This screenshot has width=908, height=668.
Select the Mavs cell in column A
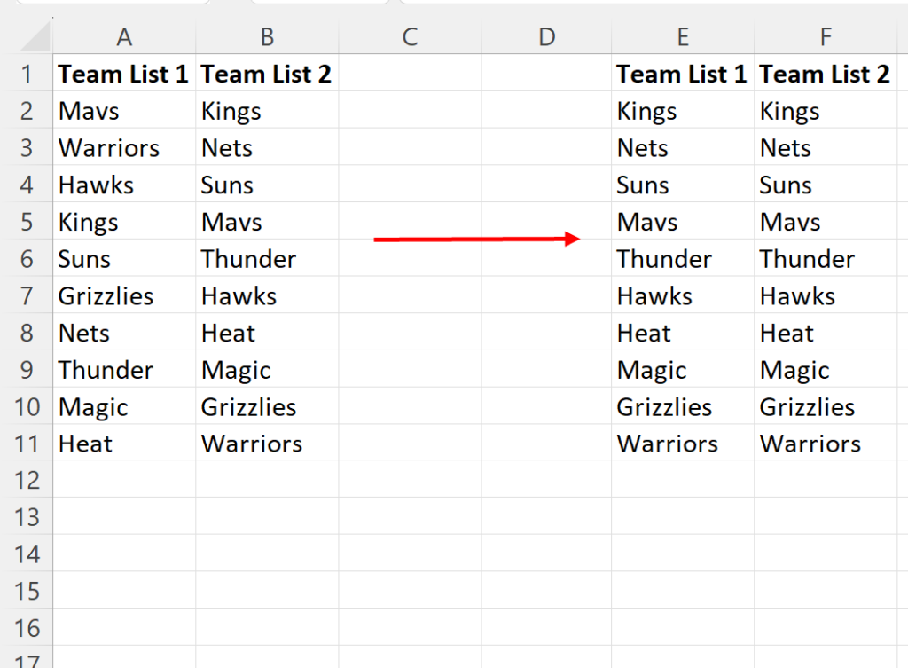(124, 111)
